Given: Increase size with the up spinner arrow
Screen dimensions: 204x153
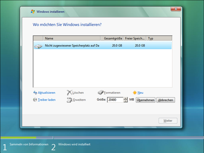Looking at the screenshot, I should coord(125,98).
